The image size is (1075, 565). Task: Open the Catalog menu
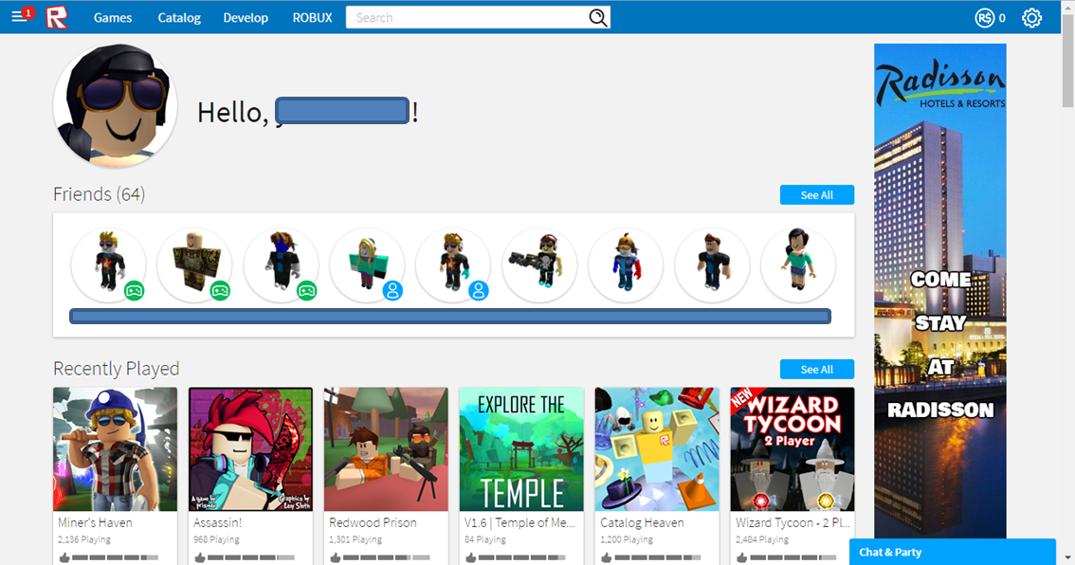point(179,18)
